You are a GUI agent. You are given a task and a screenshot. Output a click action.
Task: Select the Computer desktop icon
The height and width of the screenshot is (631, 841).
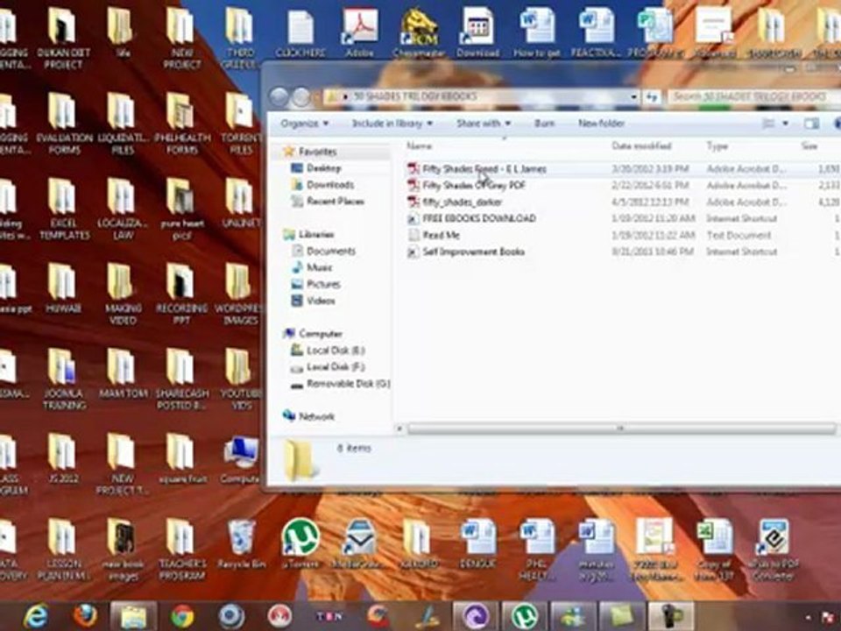point(240,459)
